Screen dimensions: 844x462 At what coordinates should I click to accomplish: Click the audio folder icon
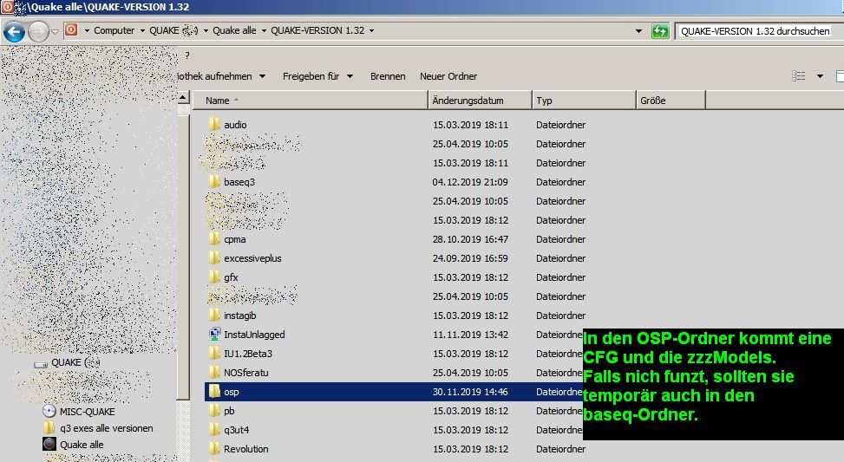[x=214, y=124]
